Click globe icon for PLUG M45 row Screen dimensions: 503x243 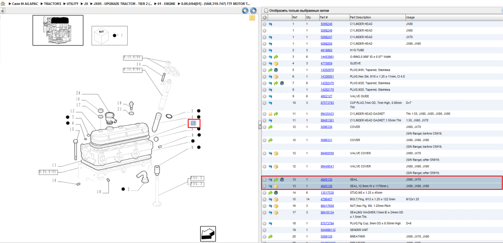click(276, 70)
